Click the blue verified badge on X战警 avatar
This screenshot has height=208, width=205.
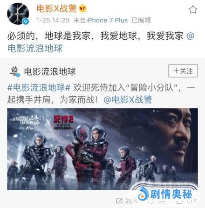pyautogui.click(x=26, y=22)
